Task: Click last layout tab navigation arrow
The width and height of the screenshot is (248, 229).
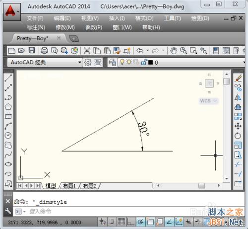Action: pos(38,185)
